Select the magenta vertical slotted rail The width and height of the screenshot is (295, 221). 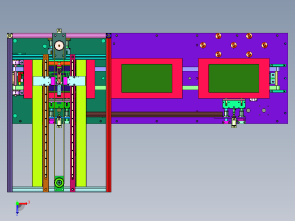click(73, 123)
